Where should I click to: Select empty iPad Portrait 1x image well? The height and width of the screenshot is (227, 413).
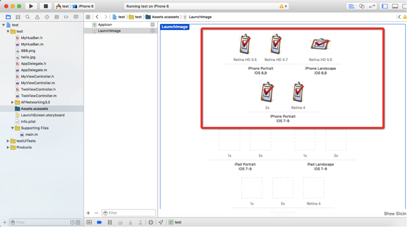pos(229,140)
